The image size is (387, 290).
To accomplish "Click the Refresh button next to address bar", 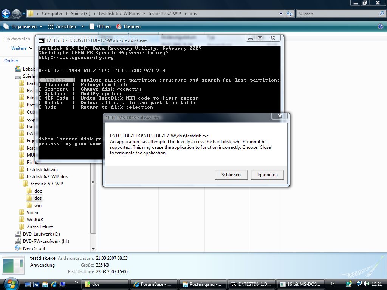I will 289,14.
